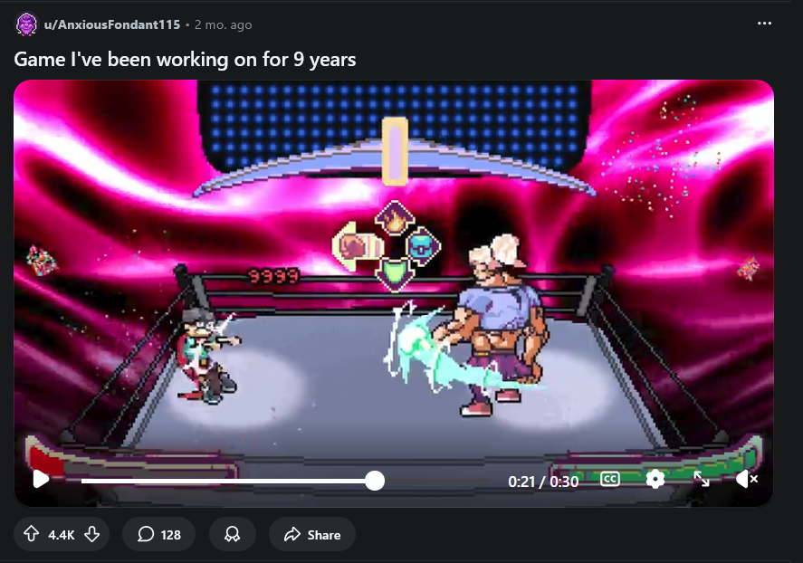
Task: Open video settings gear
Action: point(655,479)
